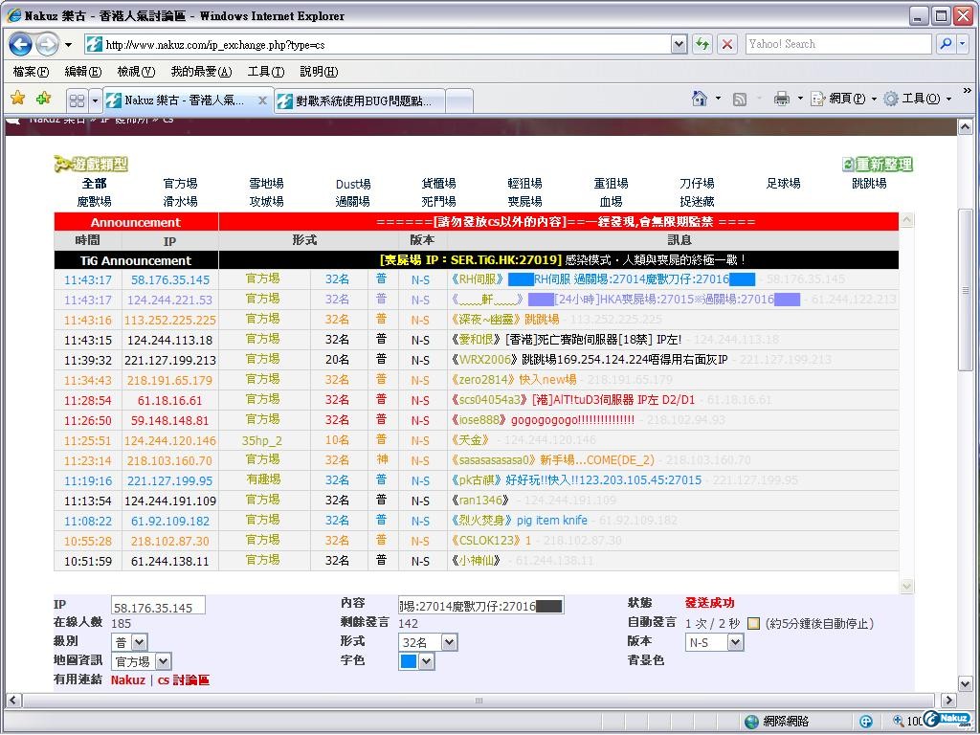Click the 35hp_2 map cell
The width and height of the screenshot is (980, 735).
coord(262,440)
